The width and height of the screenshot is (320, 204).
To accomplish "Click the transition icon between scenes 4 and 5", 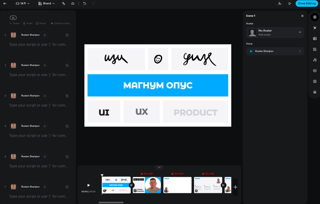I will coord(223,185).
